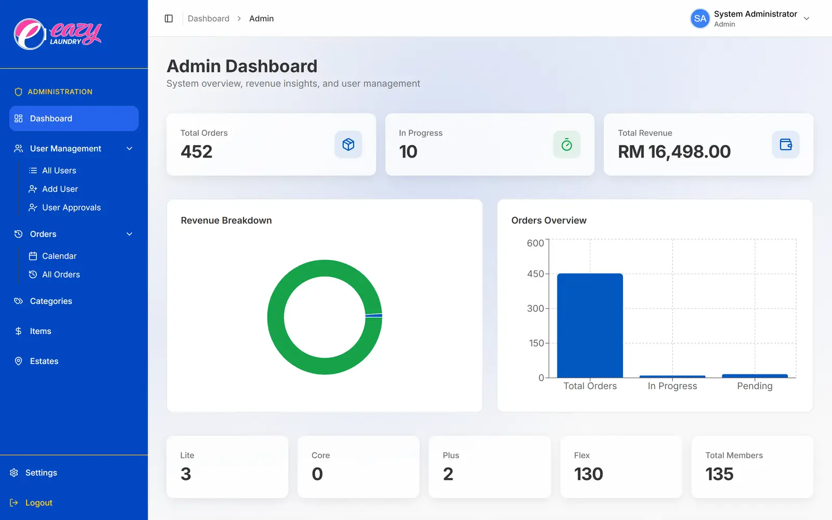This screenshot has height=520, width=832.
Task: Click the Plus membership card
Action: 490,467
